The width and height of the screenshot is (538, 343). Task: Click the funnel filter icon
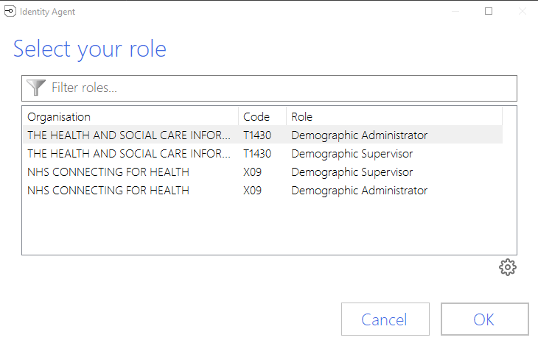[x=36, y=88]
